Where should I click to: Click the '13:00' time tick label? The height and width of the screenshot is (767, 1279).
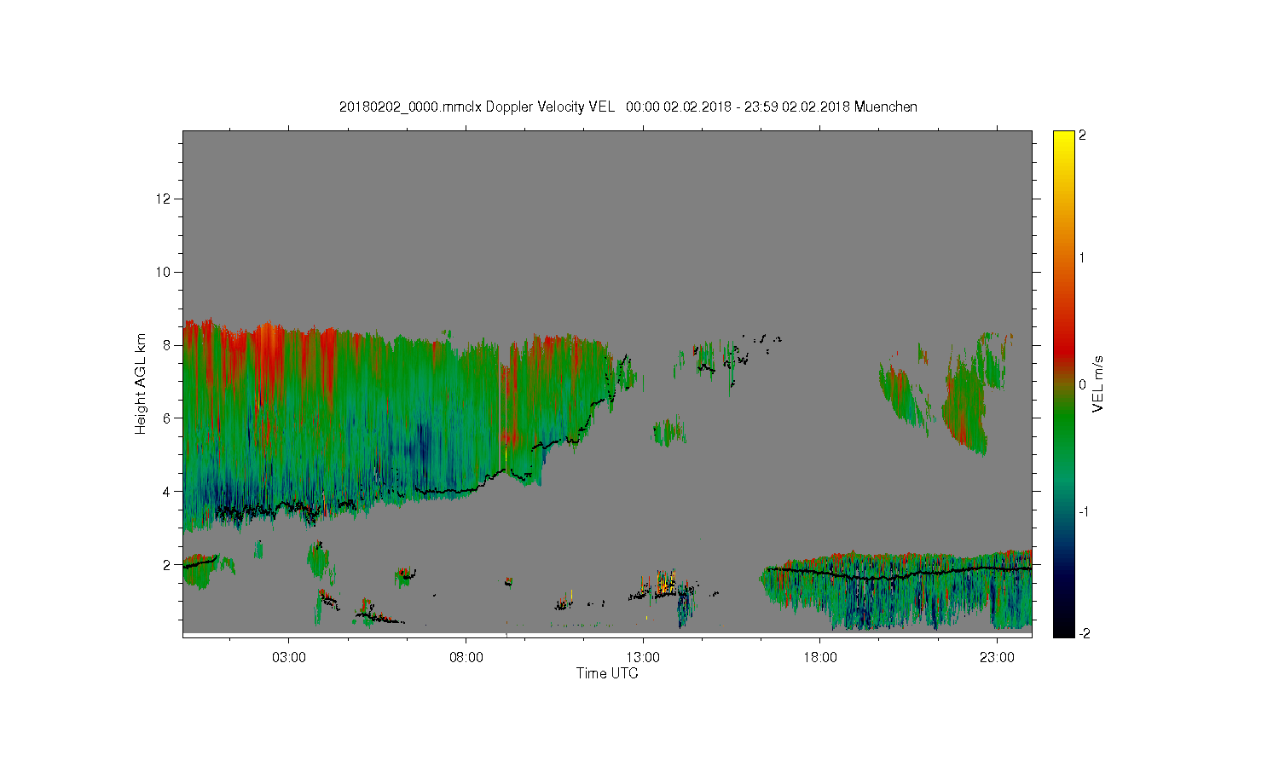643,658
